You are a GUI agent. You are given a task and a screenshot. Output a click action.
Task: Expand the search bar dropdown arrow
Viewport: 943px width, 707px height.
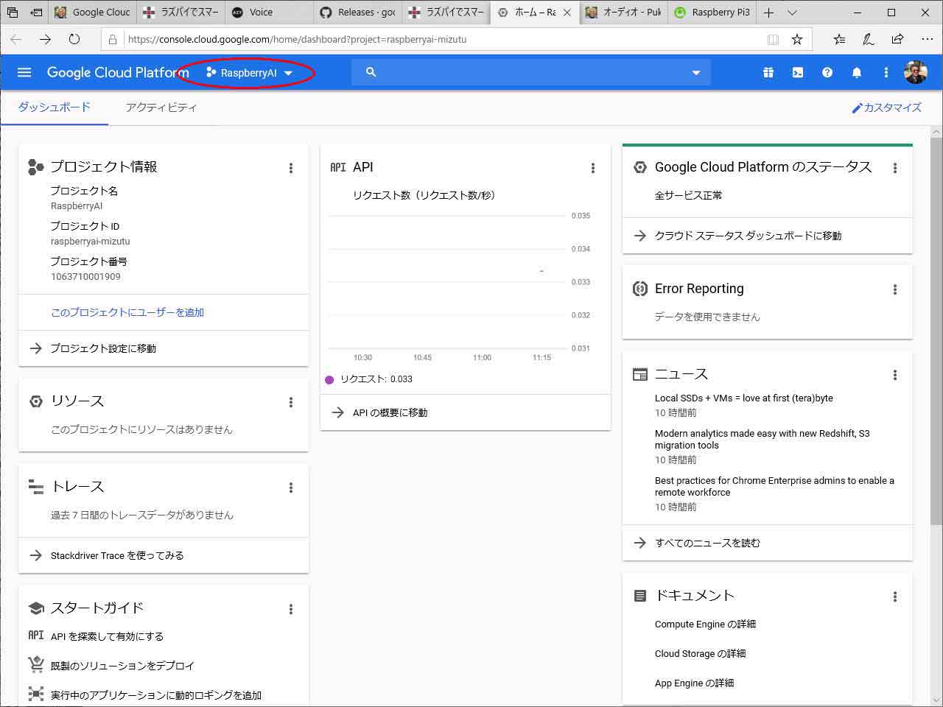[696, 72]
